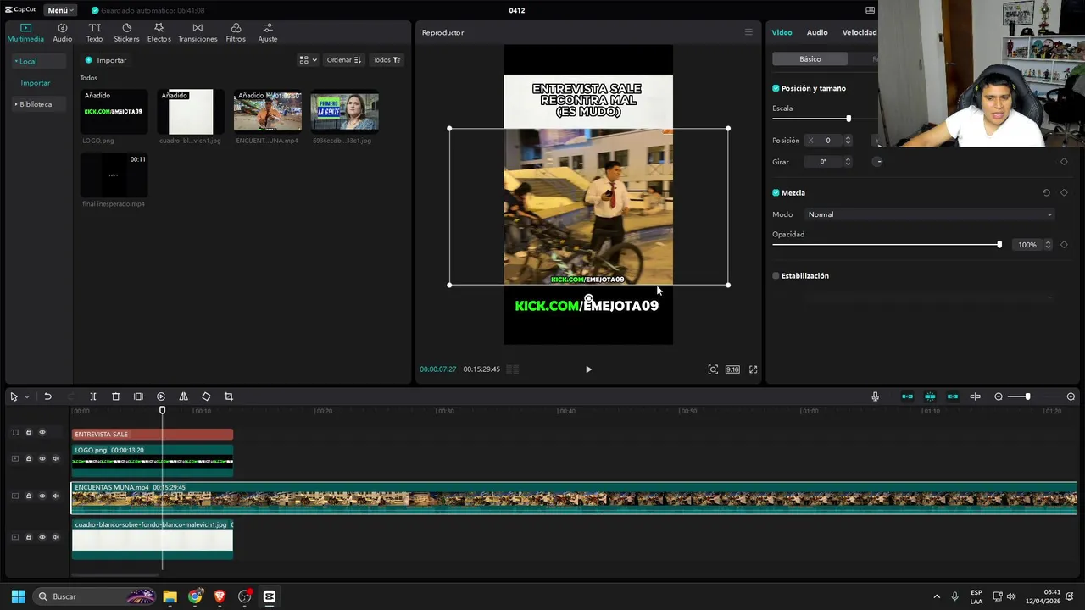Enable the Estabilización checkbox

pos(776,276)
